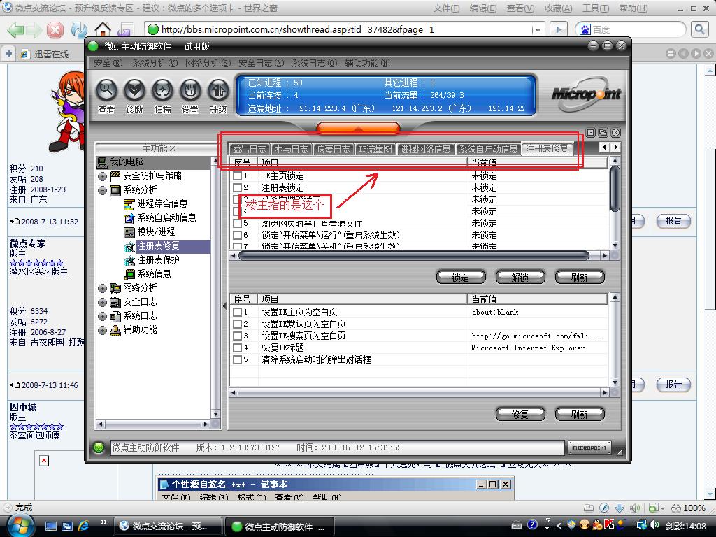Launch Internet Explorer from quick launch
716x537 pixels.
click(x=84, y=526)
